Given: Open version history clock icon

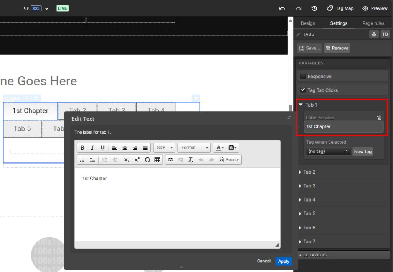Looking at the screenshot, I should tap(314, 8).
